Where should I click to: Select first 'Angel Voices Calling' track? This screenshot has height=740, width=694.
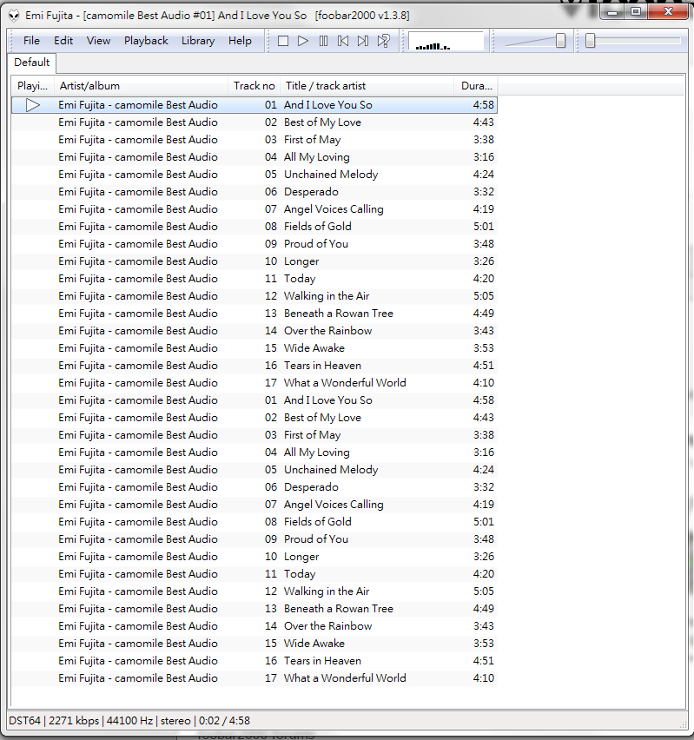[x=254, y=209]
